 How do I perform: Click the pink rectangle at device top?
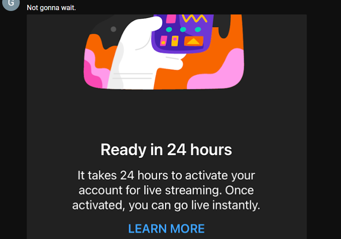tap(171, 19)
